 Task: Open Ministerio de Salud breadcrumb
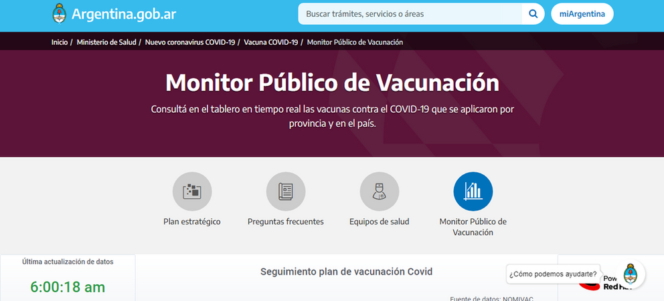106,42
